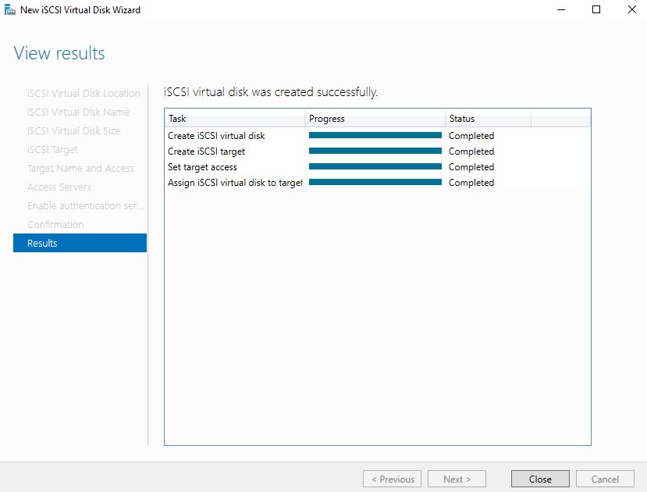Select the Confirmation step in sidebar
Image resolution: width=647 pixels, height=492 pixels.
(55, 224)
